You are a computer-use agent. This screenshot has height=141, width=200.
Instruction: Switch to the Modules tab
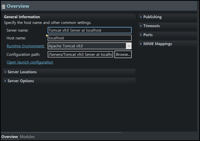[27, 137]
